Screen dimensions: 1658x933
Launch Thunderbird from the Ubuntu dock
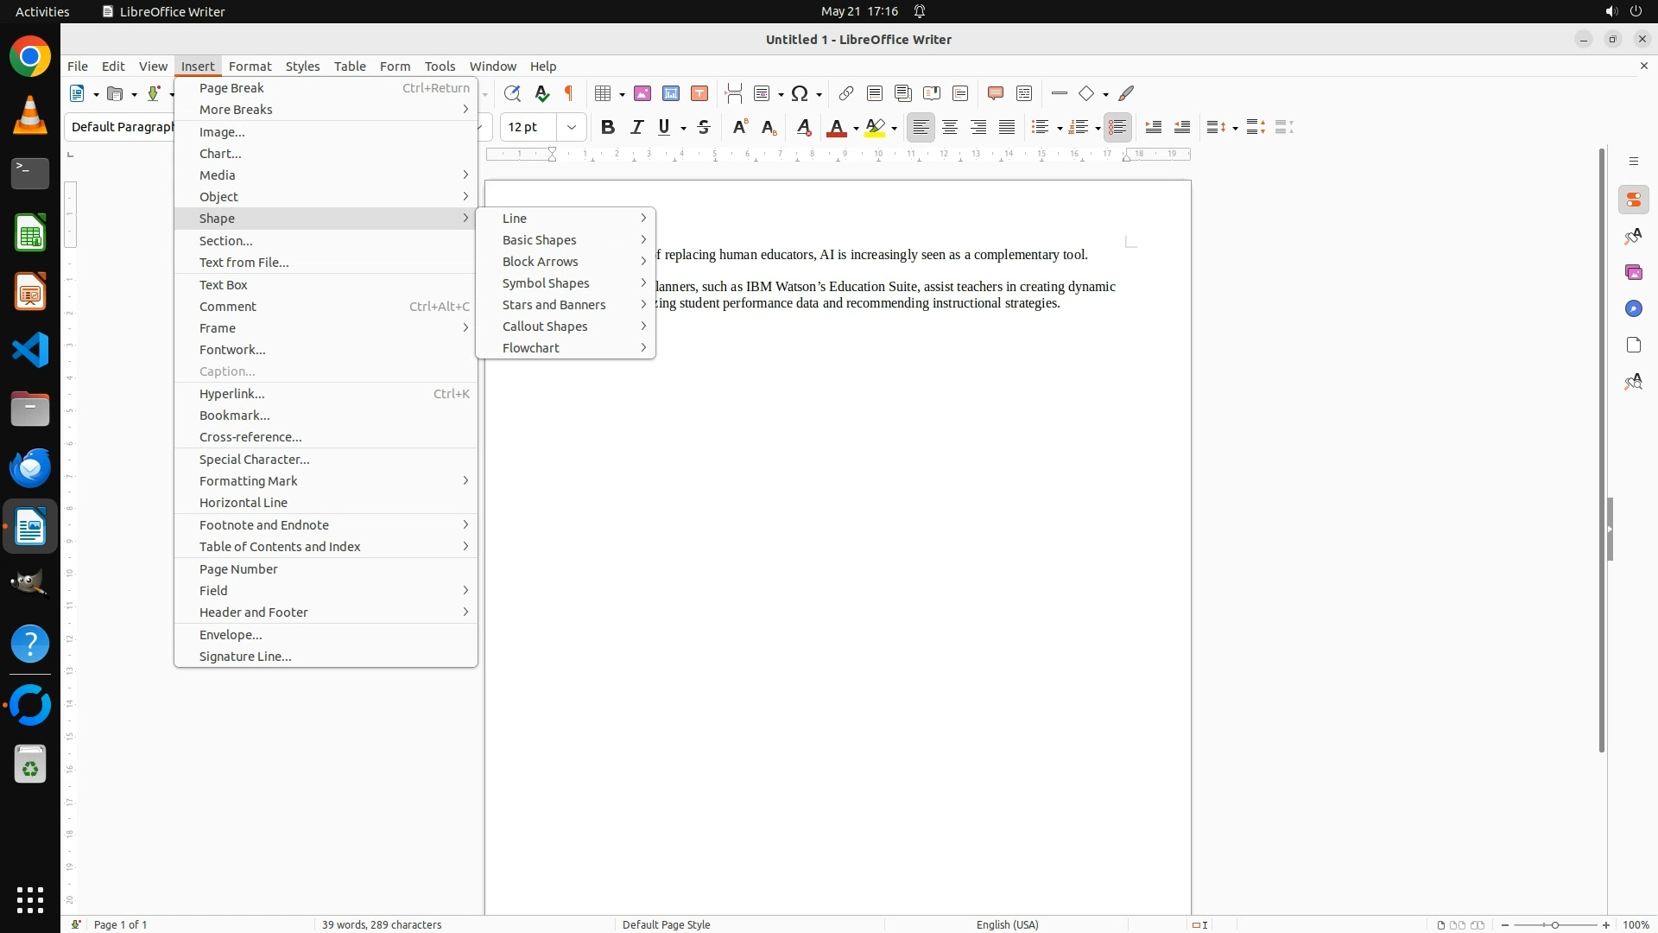coord(30,467)
